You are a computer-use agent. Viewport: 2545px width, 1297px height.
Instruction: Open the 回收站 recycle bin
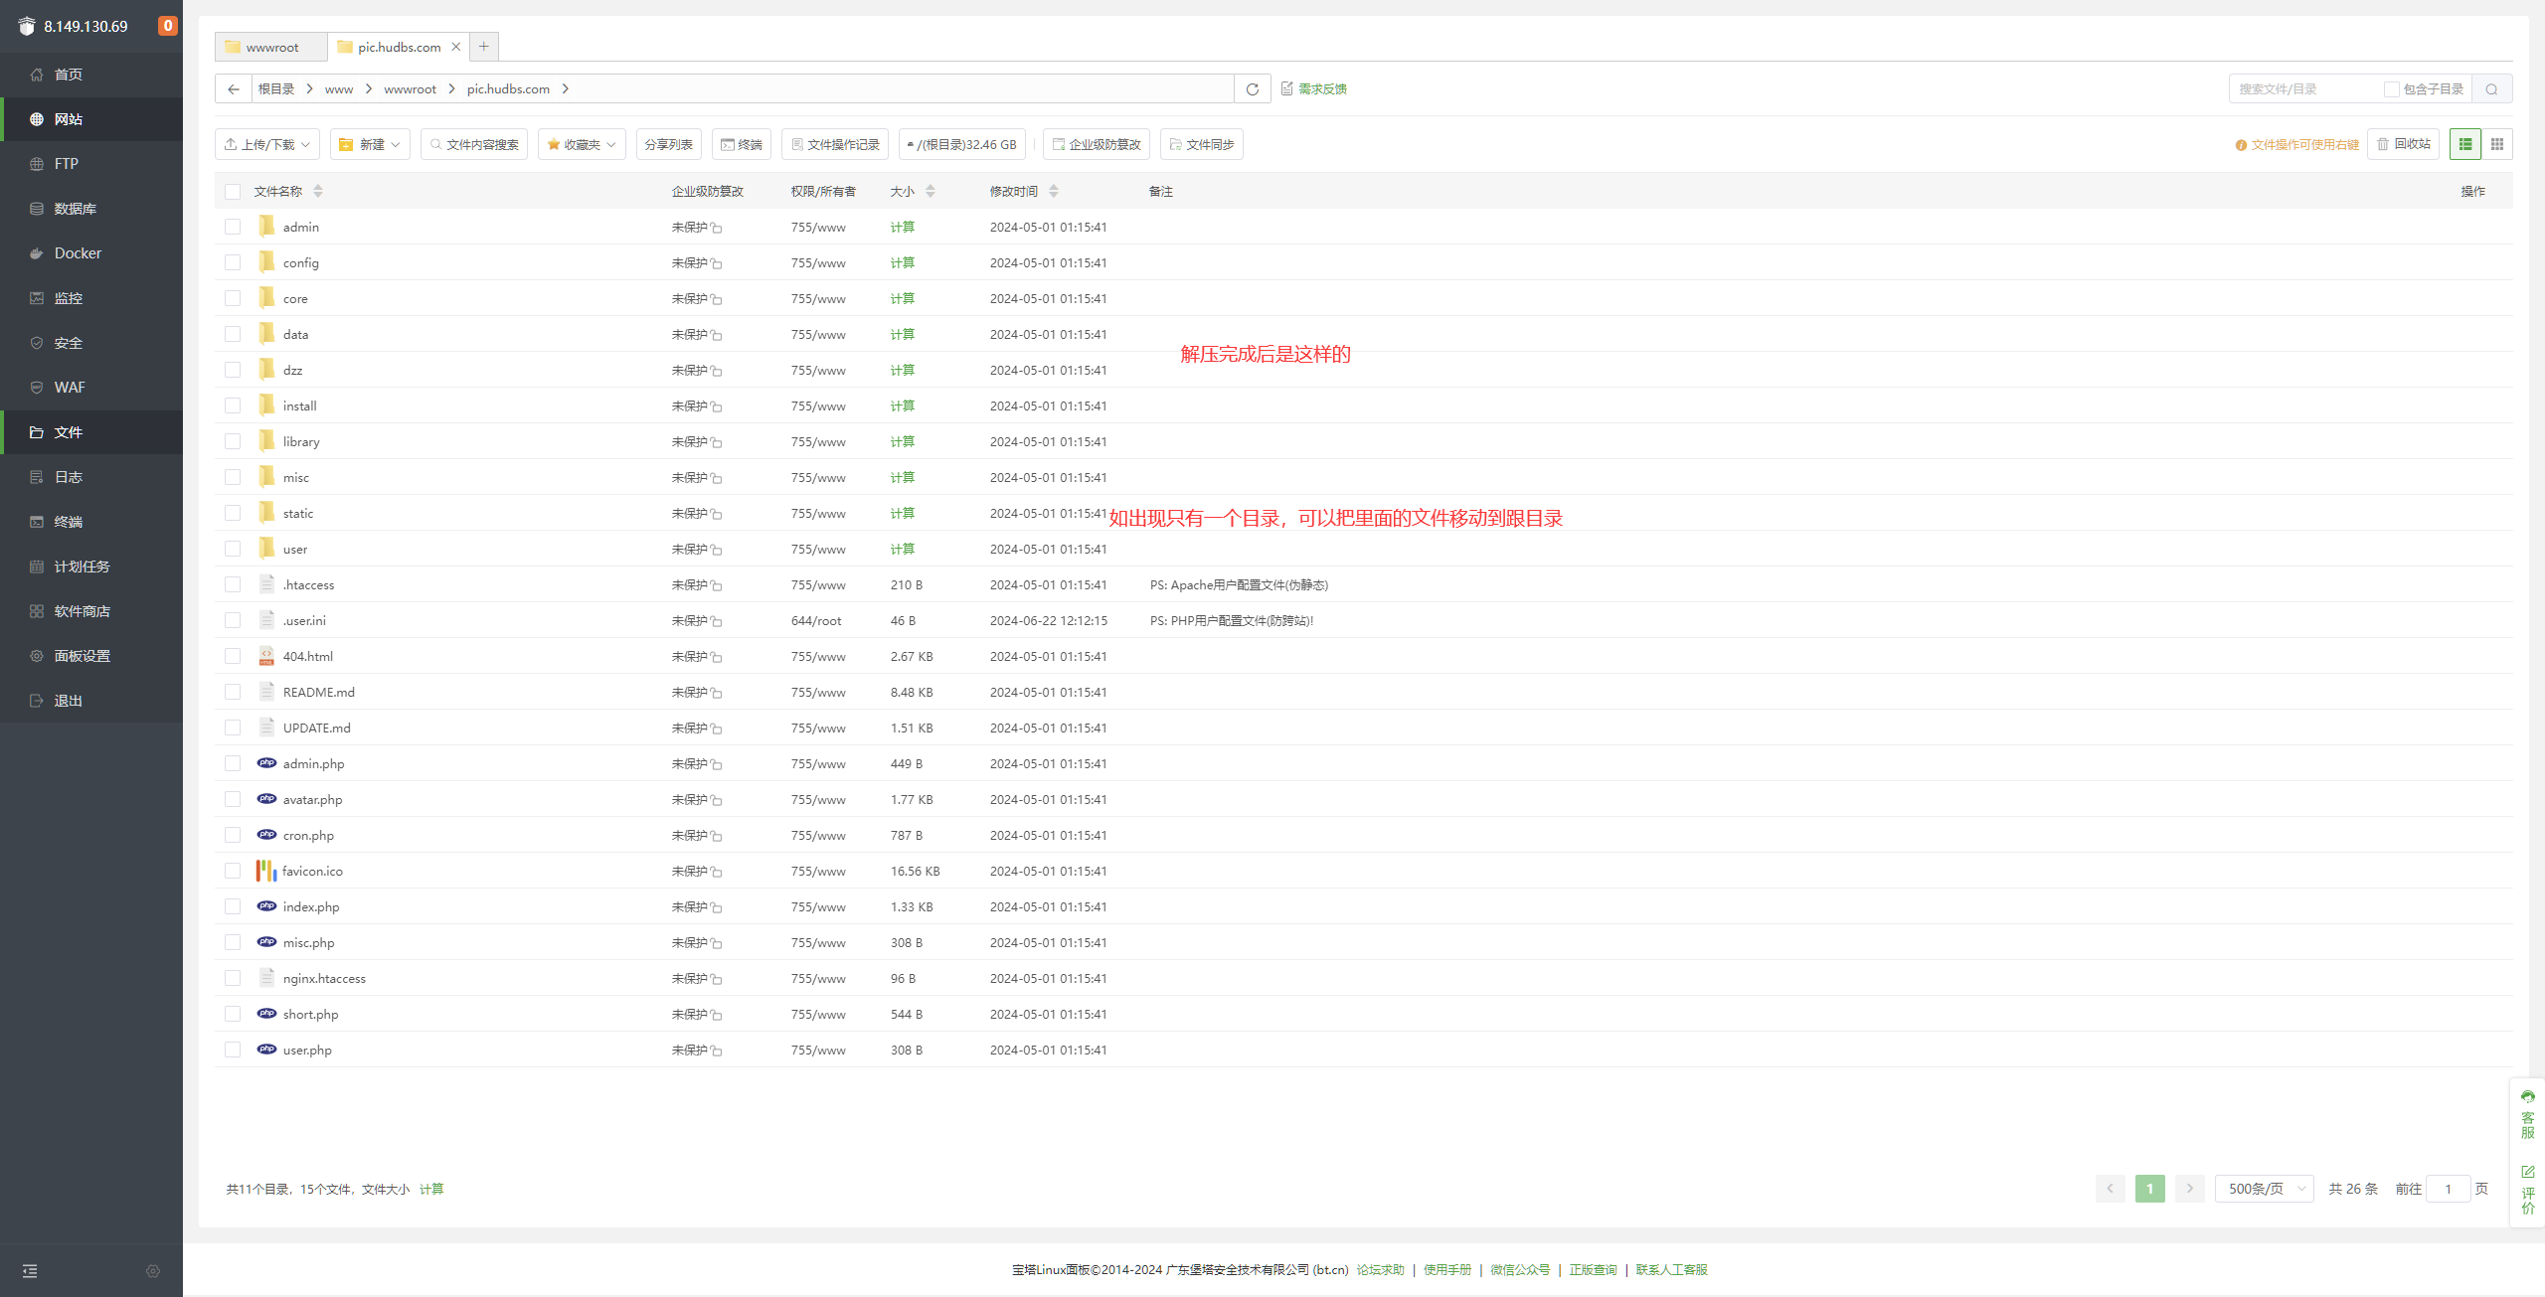click(x=2403, y=145)
